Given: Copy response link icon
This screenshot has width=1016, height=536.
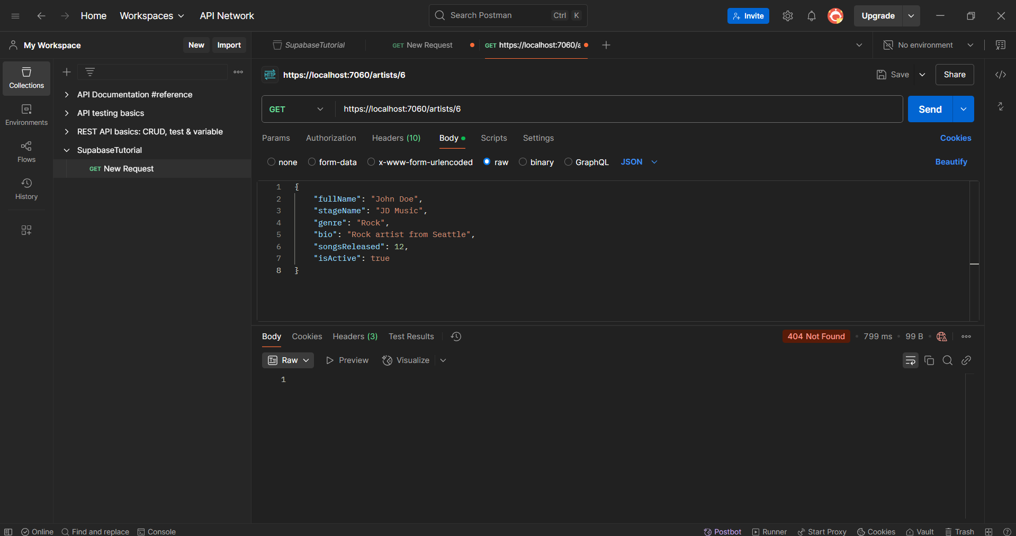Looking at the screenshot, I should pyautogui.click(x=966, y=360).
